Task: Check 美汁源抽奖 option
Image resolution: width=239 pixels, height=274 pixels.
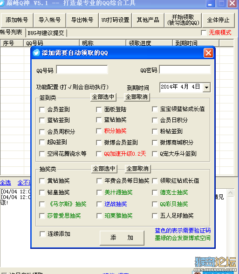Action: (99, 192)
